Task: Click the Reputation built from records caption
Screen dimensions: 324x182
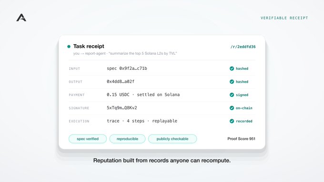Action: (x=162, y=160)
